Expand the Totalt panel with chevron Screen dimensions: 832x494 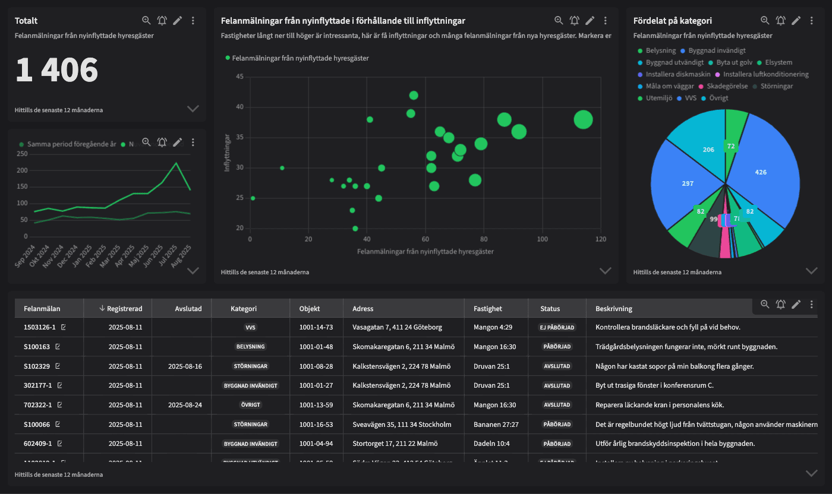pyautogui.click(x=193, y=109)
